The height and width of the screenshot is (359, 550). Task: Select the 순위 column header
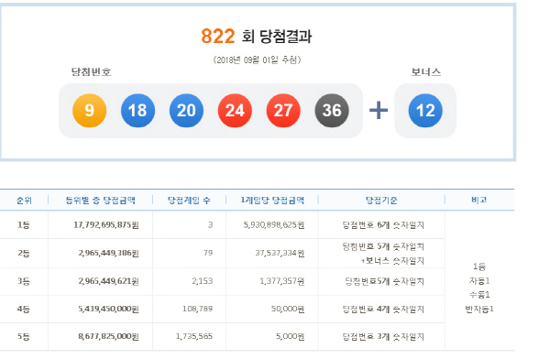24,201
